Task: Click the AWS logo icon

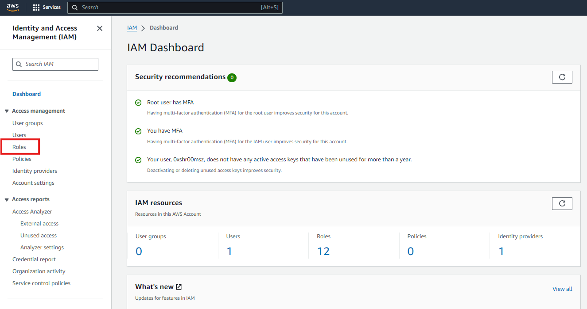Action: pos(12,8)
